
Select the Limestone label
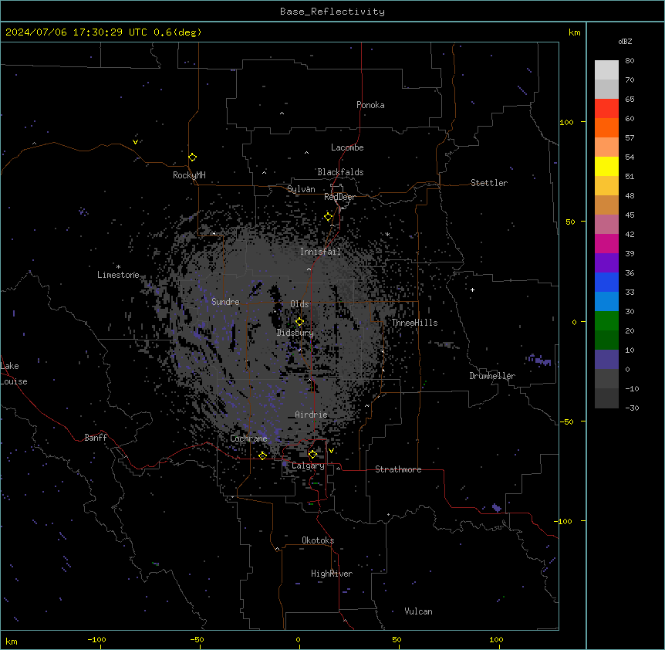pyautogui.click(x=118, y=275)
